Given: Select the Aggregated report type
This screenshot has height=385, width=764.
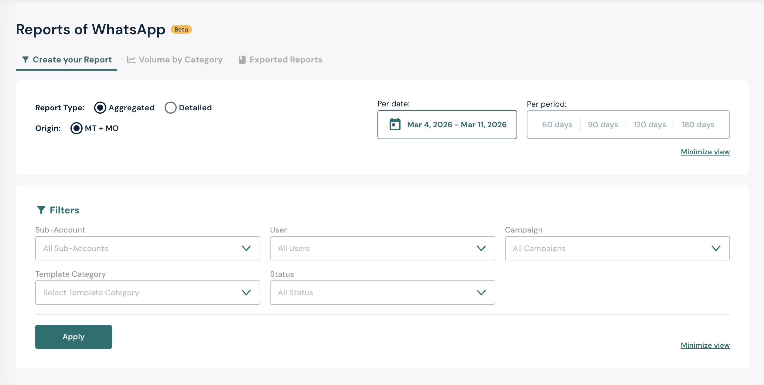Looking at the screenshot, I should (100, 108).
